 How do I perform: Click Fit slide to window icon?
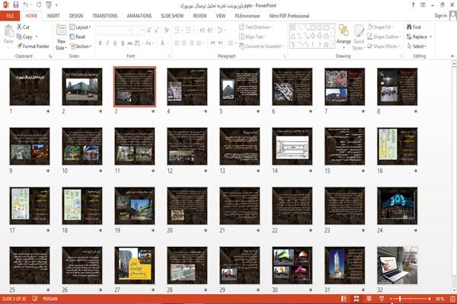click(x=452, y=299)
